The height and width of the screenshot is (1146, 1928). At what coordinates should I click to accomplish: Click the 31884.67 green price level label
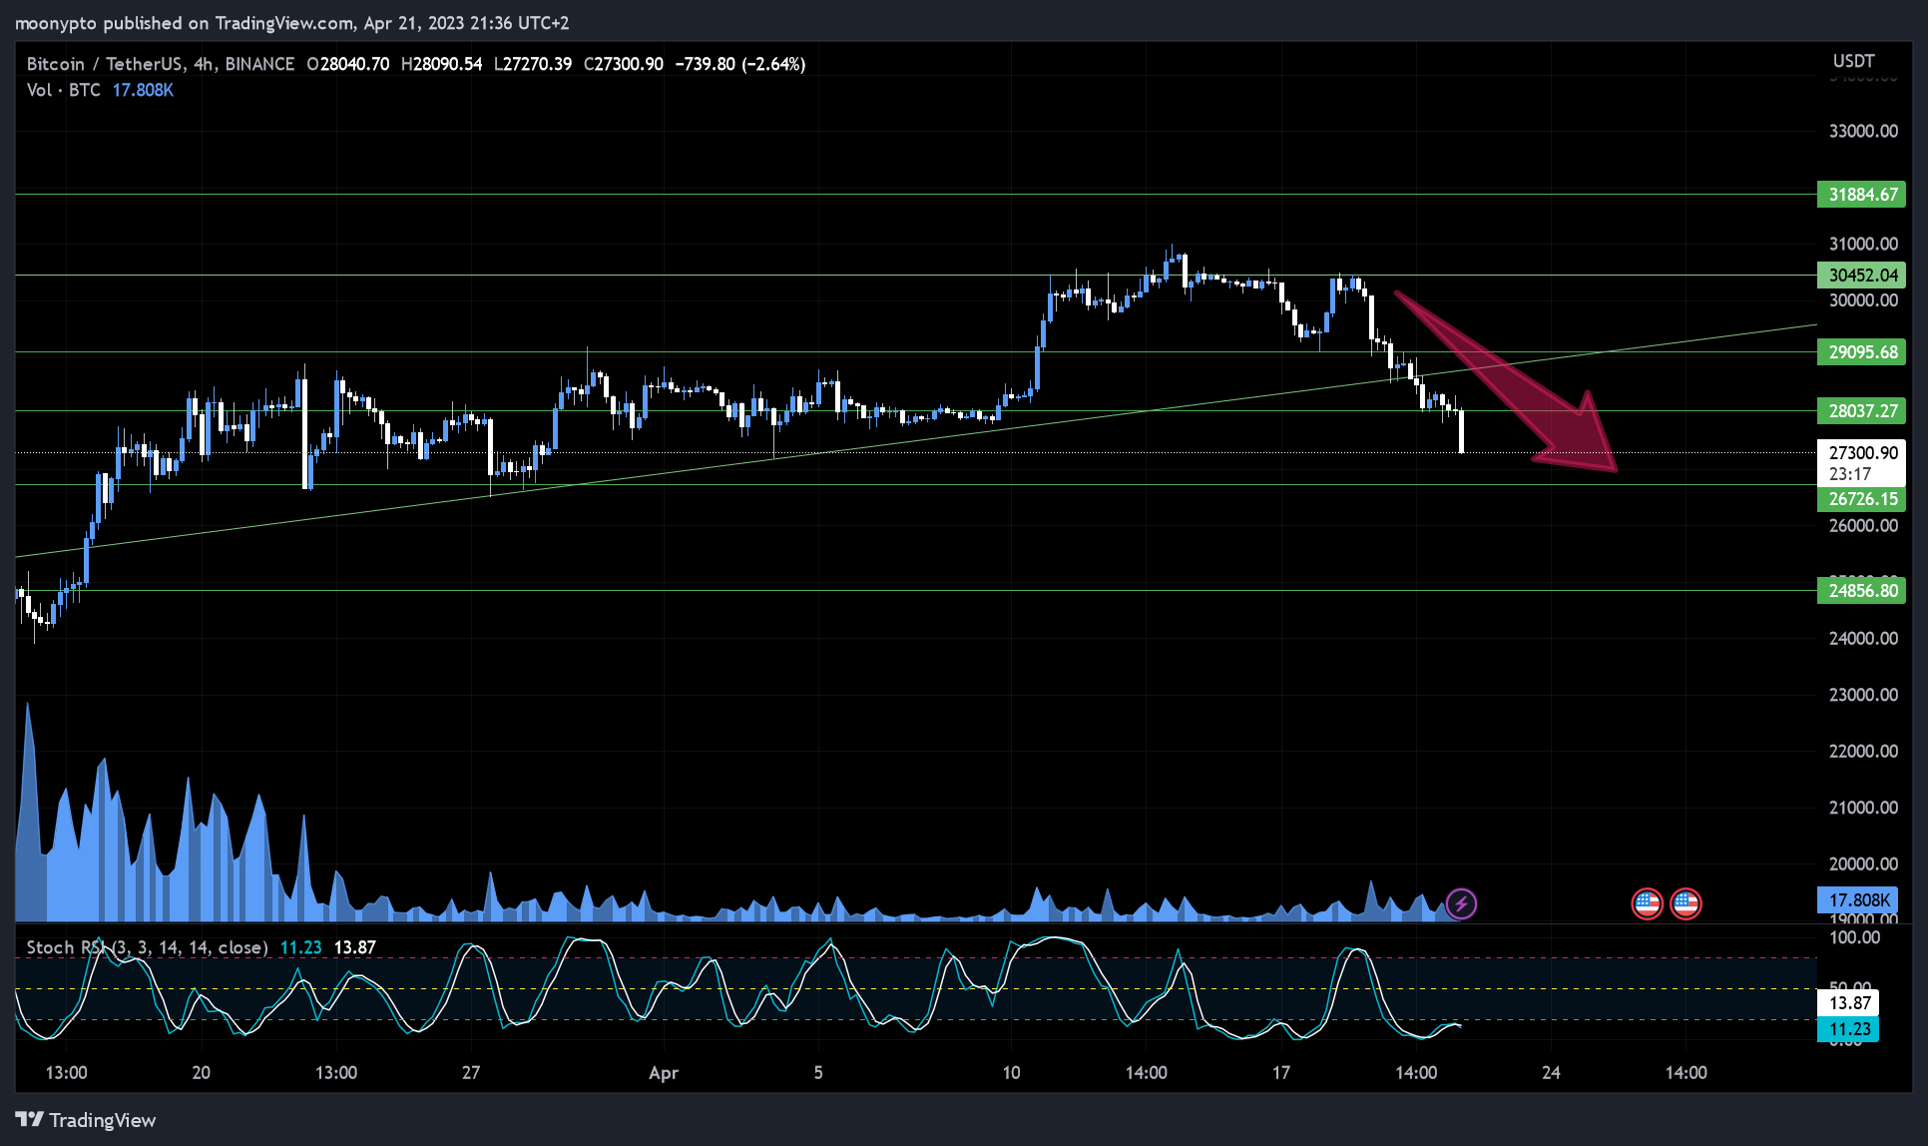(1861, 195)
